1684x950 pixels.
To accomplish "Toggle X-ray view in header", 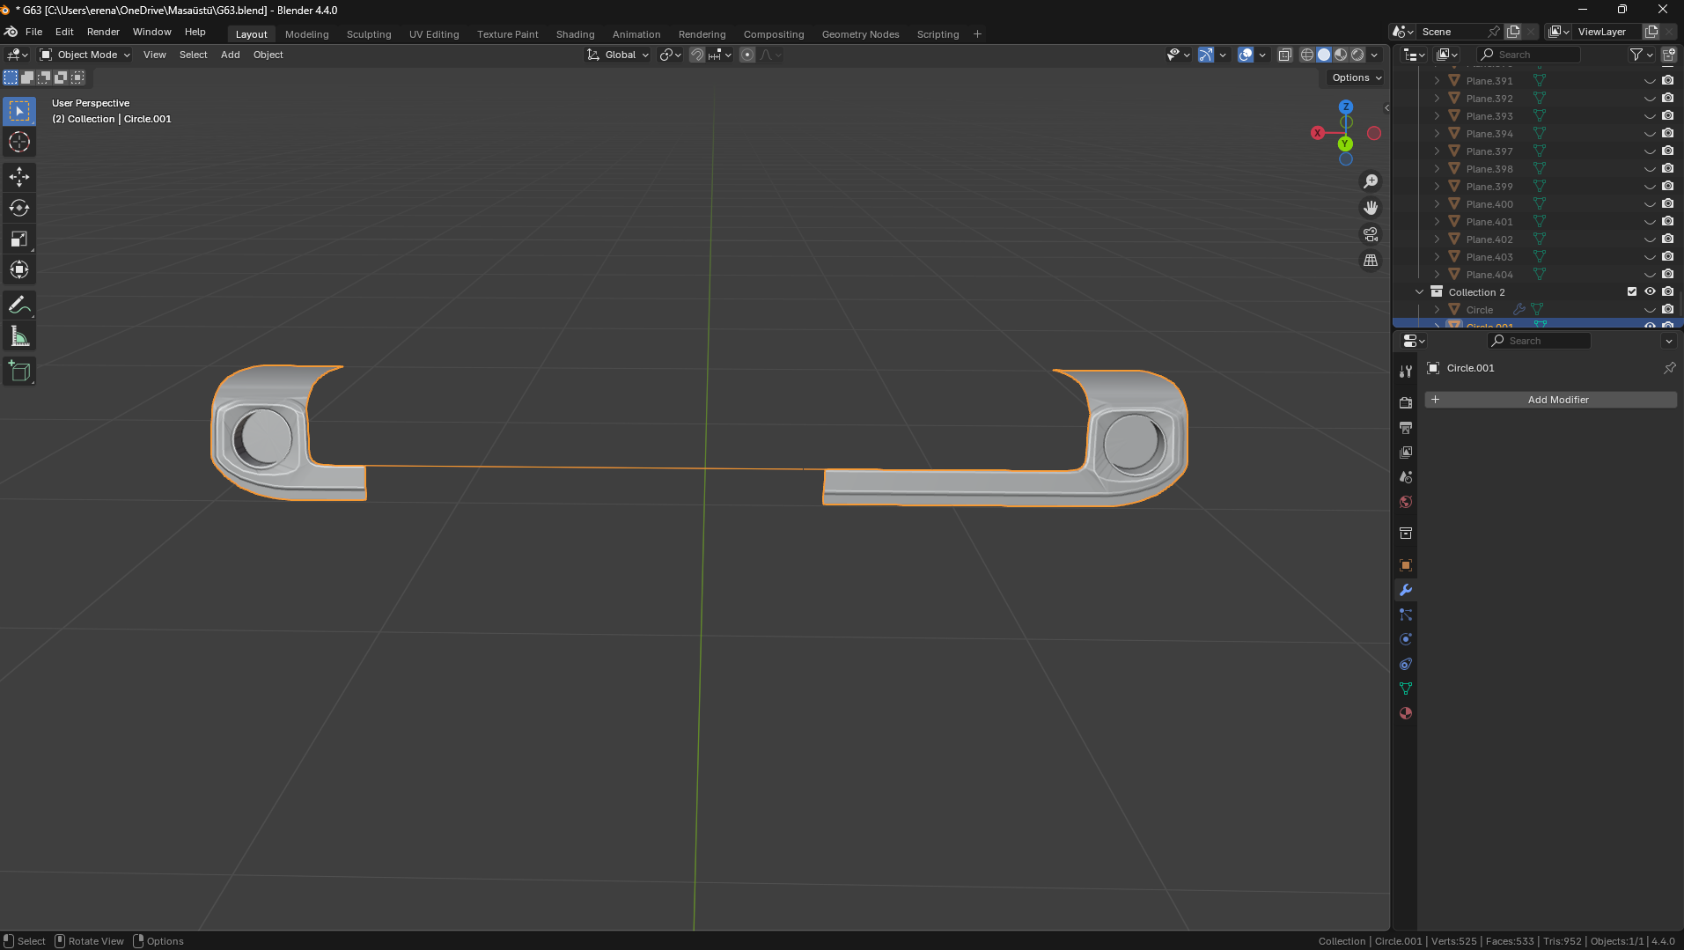I will tap(1284, 55).
